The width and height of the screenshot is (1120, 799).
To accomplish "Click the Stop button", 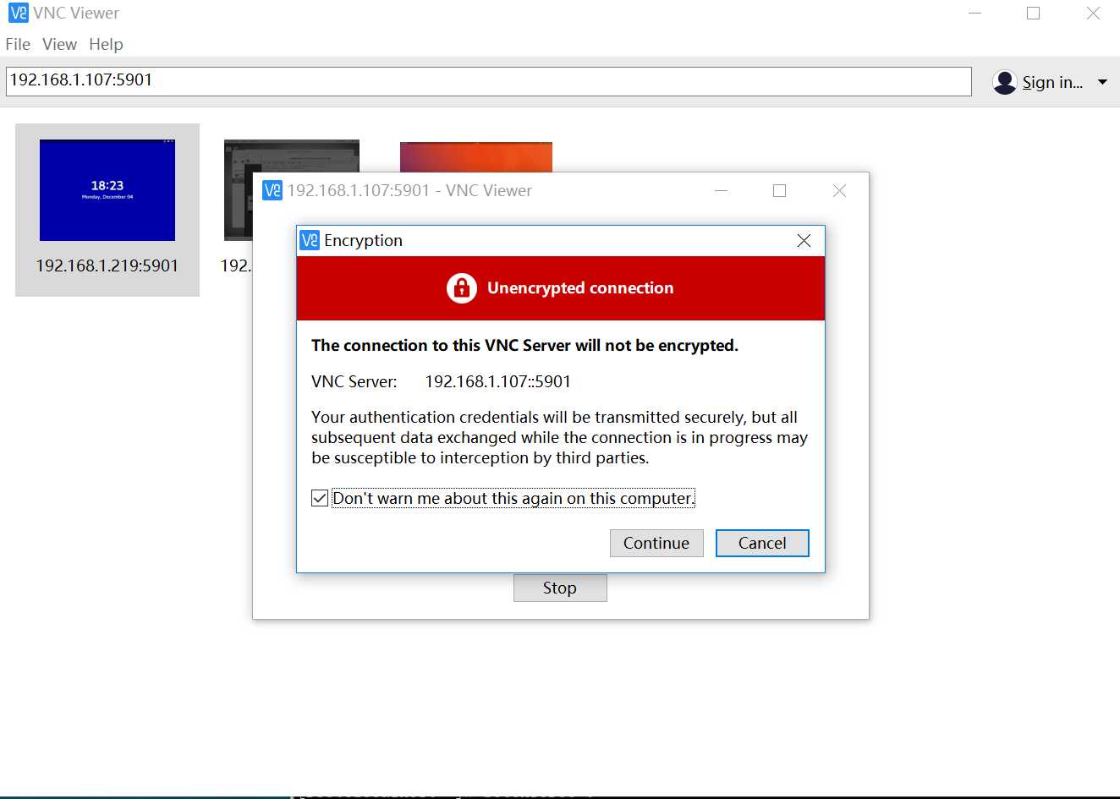I will tap(560, 588).
